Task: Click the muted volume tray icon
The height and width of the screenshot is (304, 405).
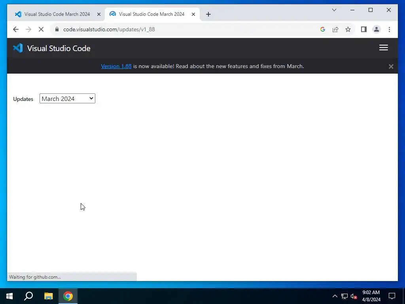Action: pyautogui.click(x=354, y=296)
